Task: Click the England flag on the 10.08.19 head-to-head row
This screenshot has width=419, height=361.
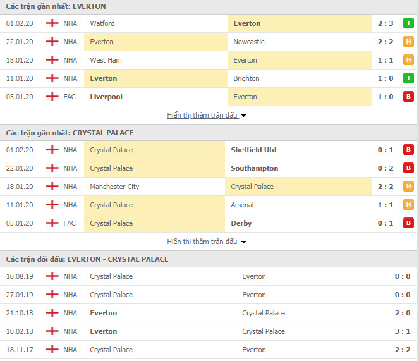Action: 52,276
